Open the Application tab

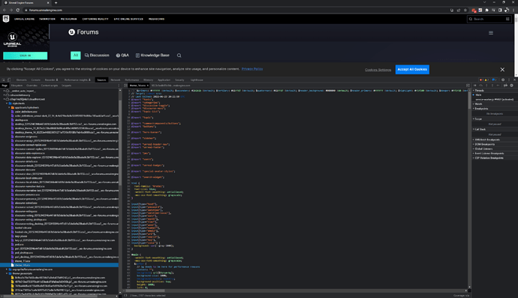(x=164, y=80)
